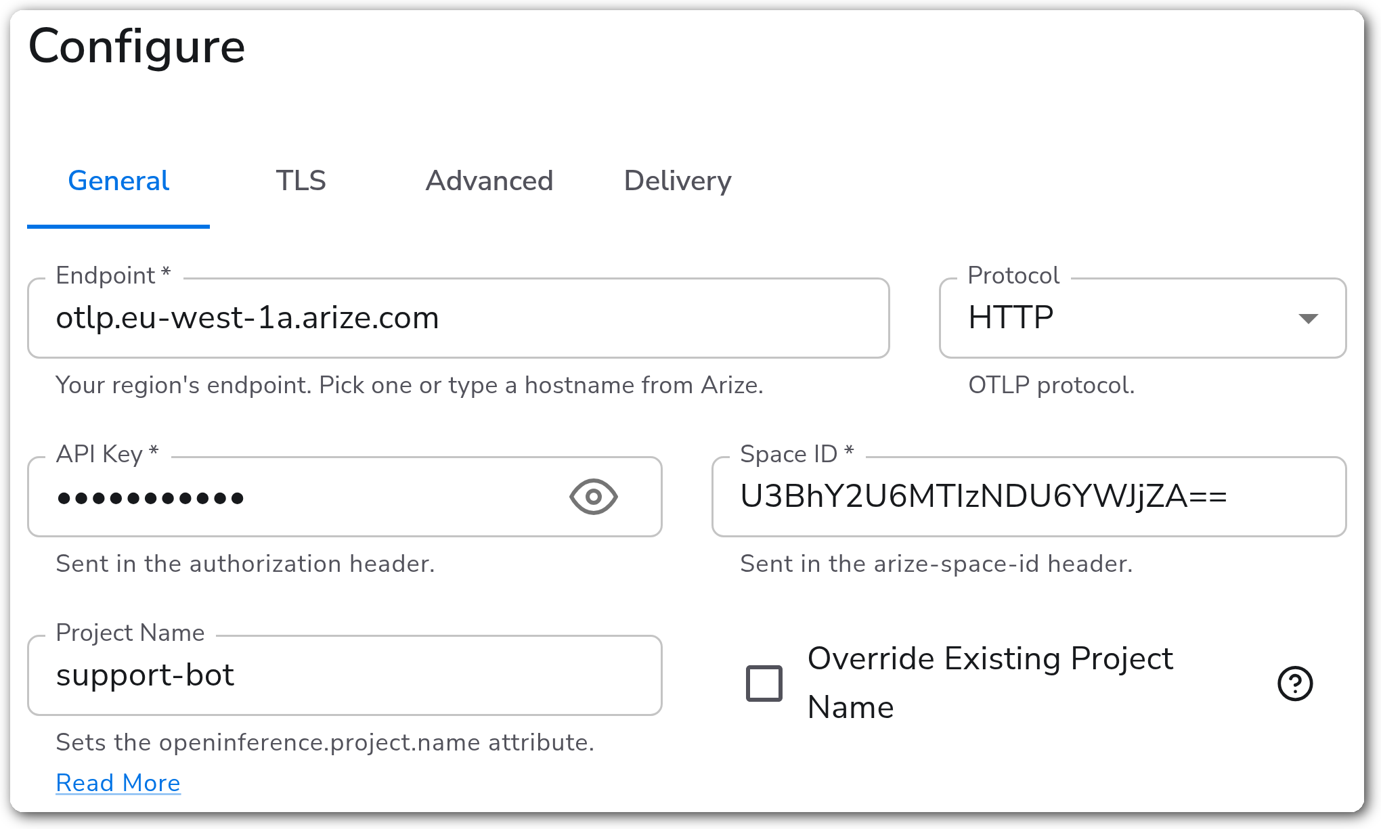Screen dimensions: 1381x829
Task: Click 'Your region's endpoint' helper text
Action: click(x=410, y=385)
